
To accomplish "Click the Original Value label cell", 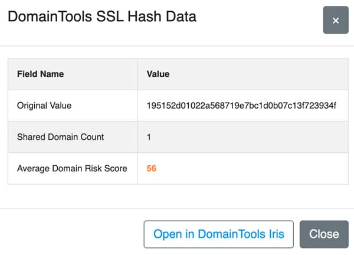I will pos(73,106).
